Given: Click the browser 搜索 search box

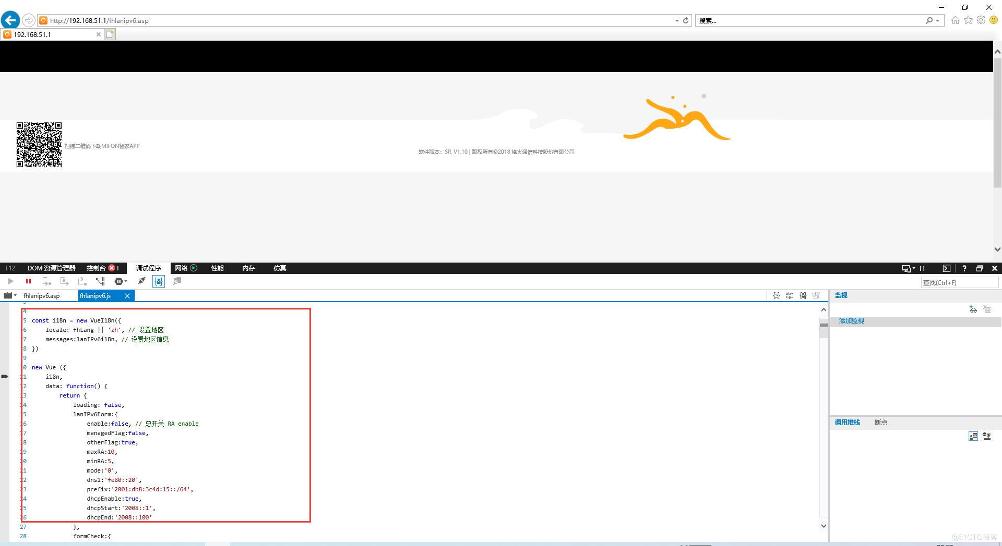Looking at the screenshot, I should tap(809, 20).
